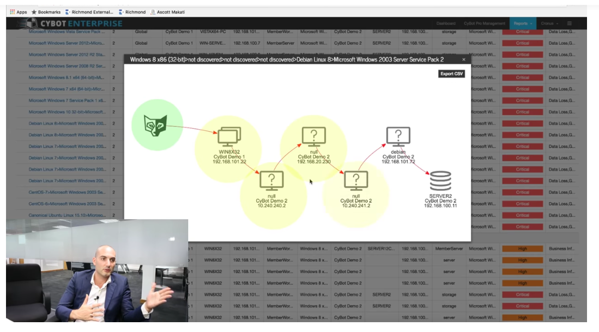This screenshot has height=332, width=599.
Task: Select the null node at 10.240.241.2
Action: 355,179
